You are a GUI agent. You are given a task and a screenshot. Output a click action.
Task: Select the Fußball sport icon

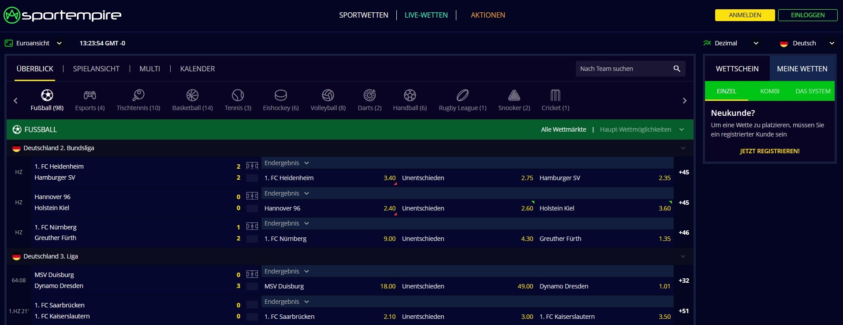(x=47, y=95)
